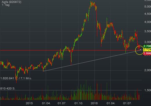Screen dimensions: 151x106
Task: Click the 3,500 price axis label
Action: [x=148, y=31]
